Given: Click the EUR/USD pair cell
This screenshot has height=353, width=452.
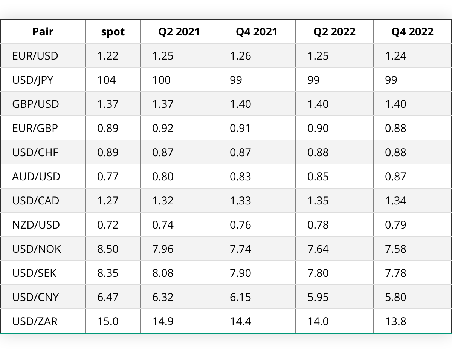Looking at the screenshot, I should coord(35,56).
